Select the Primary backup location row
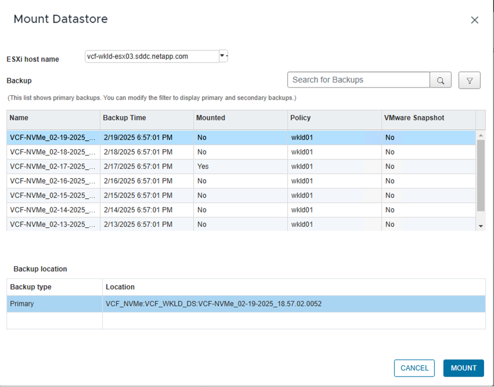 click(x=246, y=304)
